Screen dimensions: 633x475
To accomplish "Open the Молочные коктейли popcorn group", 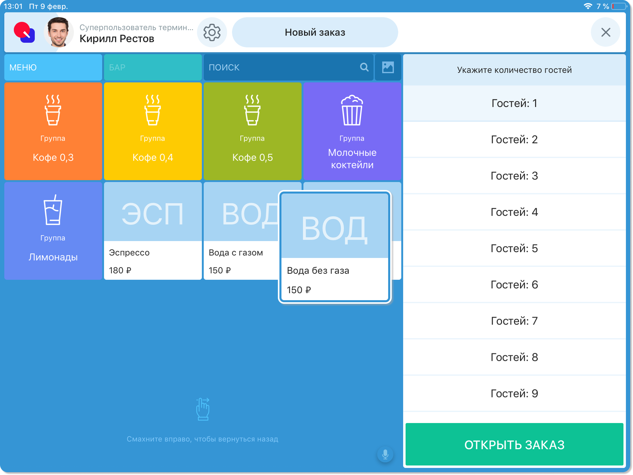I will point(352,131).
